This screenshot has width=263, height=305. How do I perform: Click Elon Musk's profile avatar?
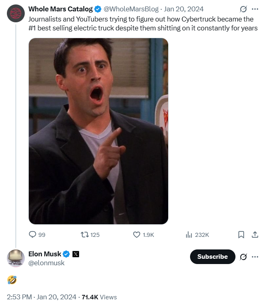tap(16, 258)
